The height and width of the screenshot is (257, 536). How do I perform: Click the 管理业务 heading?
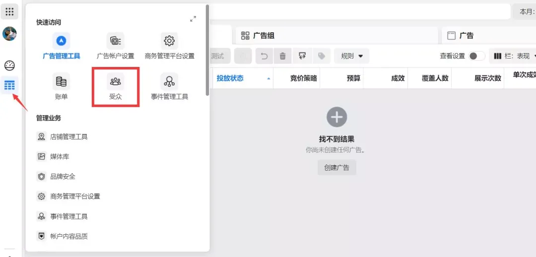49,118
